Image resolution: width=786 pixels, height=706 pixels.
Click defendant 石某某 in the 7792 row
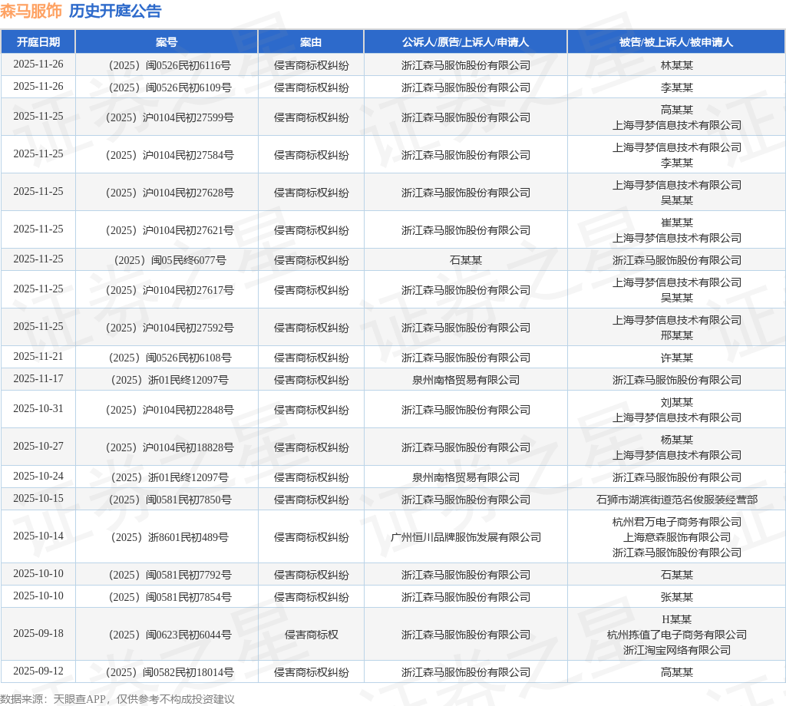point(677,575)
